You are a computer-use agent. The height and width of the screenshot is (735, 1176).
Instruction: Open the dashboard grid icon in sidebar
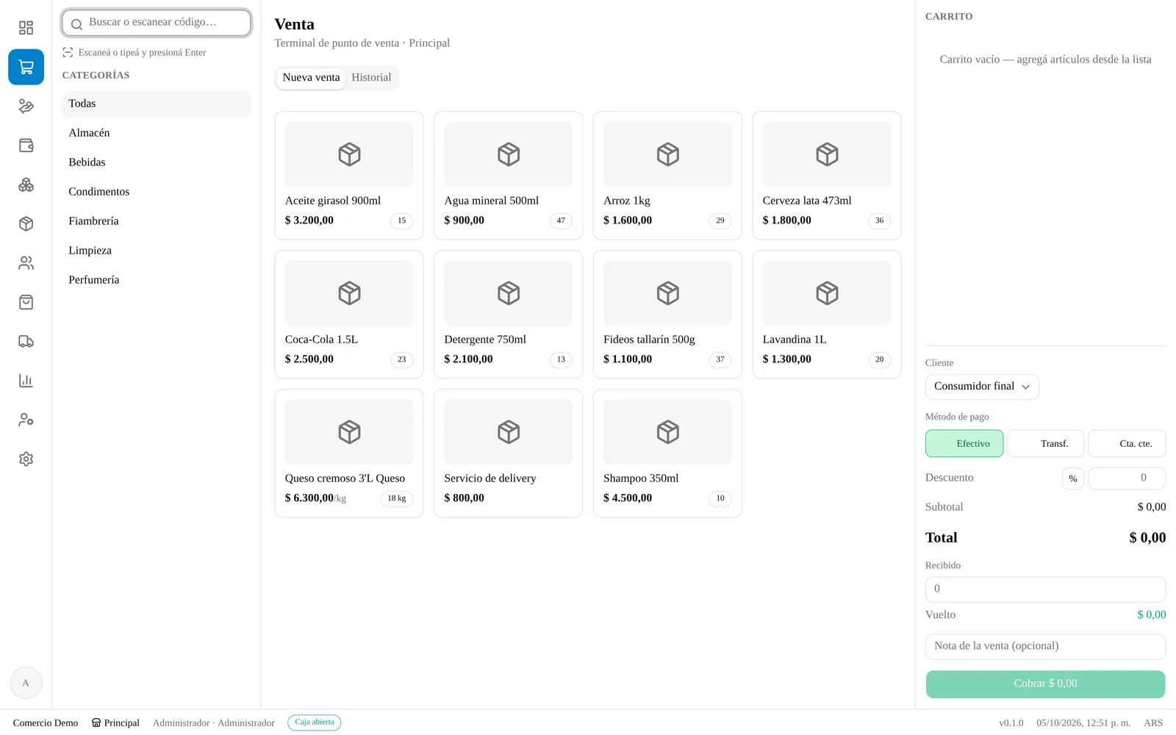26,28
